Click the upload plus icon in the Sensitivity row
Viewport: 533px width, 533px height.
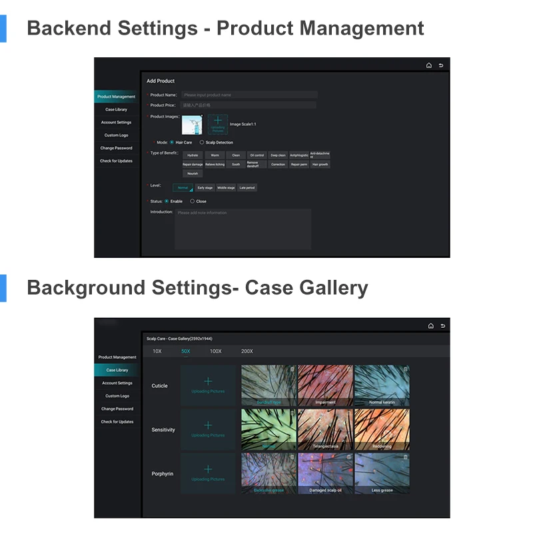point(208,425)
